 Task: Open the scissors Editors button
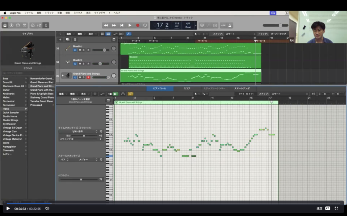(x=45, y=25)
